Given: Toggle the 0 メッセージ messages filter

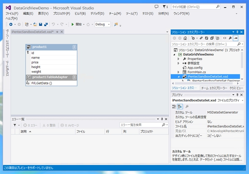Looking at the screenshot, I should (70, 125).
